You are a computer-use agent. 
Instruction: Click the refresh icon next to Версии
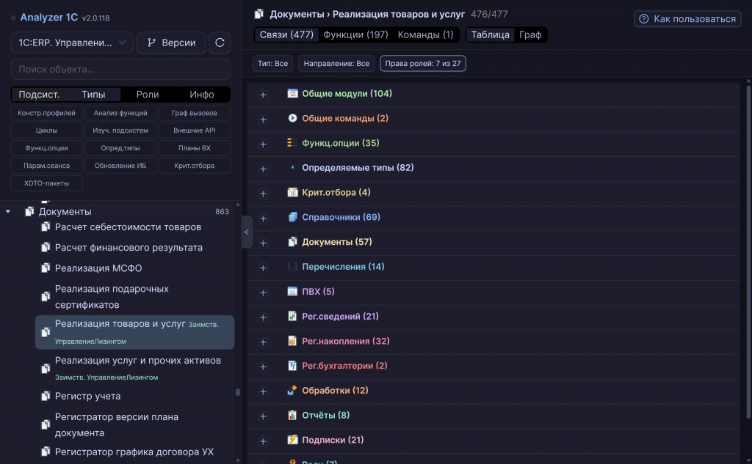(220, 43)
